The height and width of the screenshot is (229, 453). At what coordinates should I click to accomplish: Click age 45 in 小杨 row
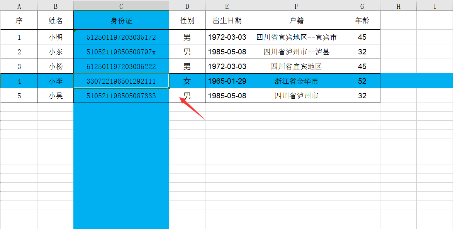(x=362, y=66)
